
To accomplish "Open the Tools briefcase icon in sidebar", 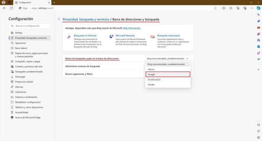I will coord(259,27).
